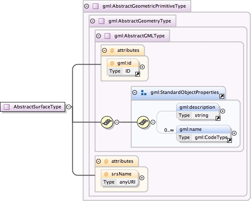Follow reference arrow on gml:StandardObjectProperties header
Screen dimensions: 251x201
coord(222,96)
